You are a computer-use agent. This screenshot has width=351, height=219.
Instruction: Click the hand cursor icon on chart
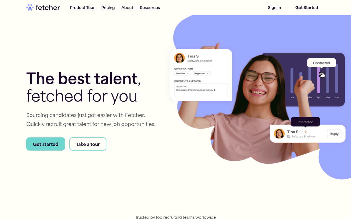click(322, 74)
